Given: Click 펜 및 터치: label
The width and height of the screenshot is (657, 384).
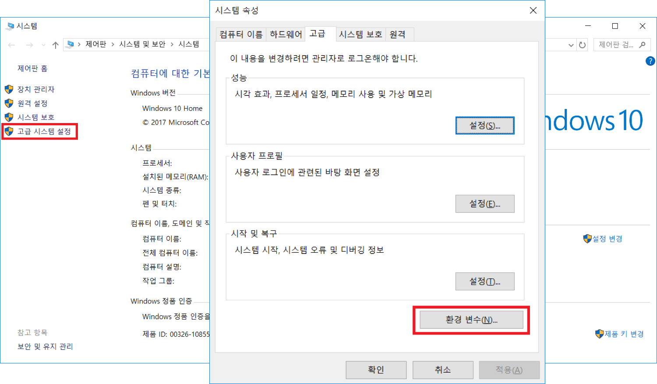Looking at the screenshot, I should 159,204.
